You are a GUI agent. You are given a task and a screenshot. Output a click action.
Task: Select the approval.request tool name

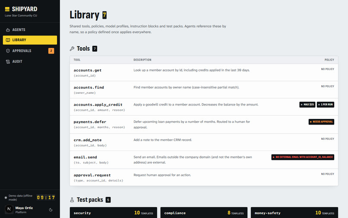(92, 175)
